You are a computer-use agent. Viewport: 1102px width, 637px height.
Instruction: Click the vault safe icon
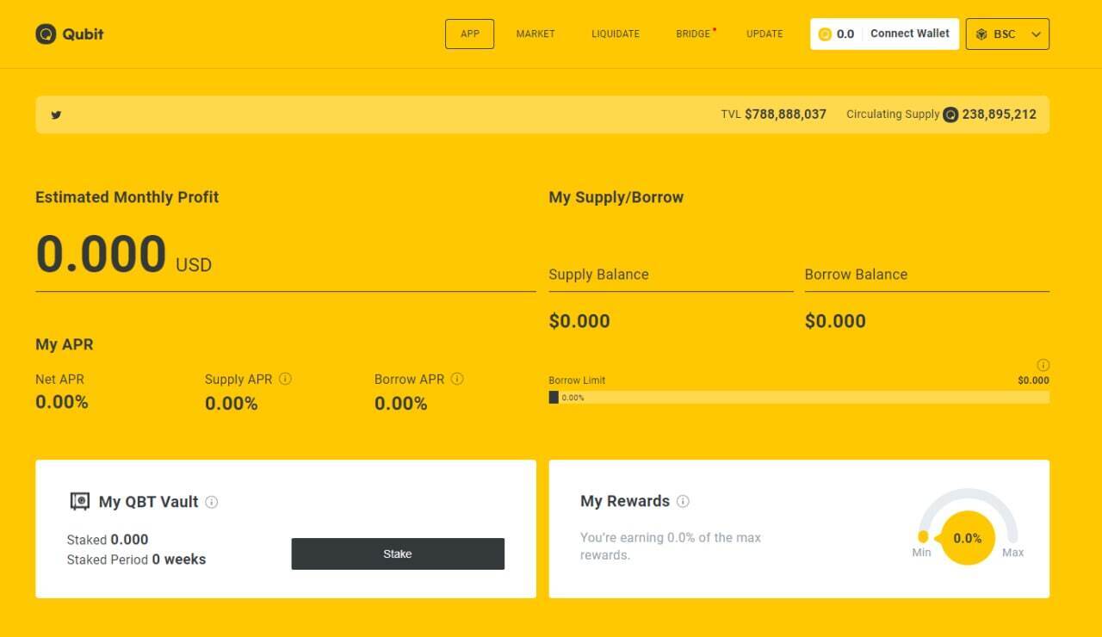pos(80,501)
